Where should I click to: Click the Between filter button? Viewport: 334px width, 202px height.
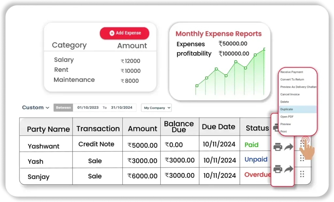point(63,108)
